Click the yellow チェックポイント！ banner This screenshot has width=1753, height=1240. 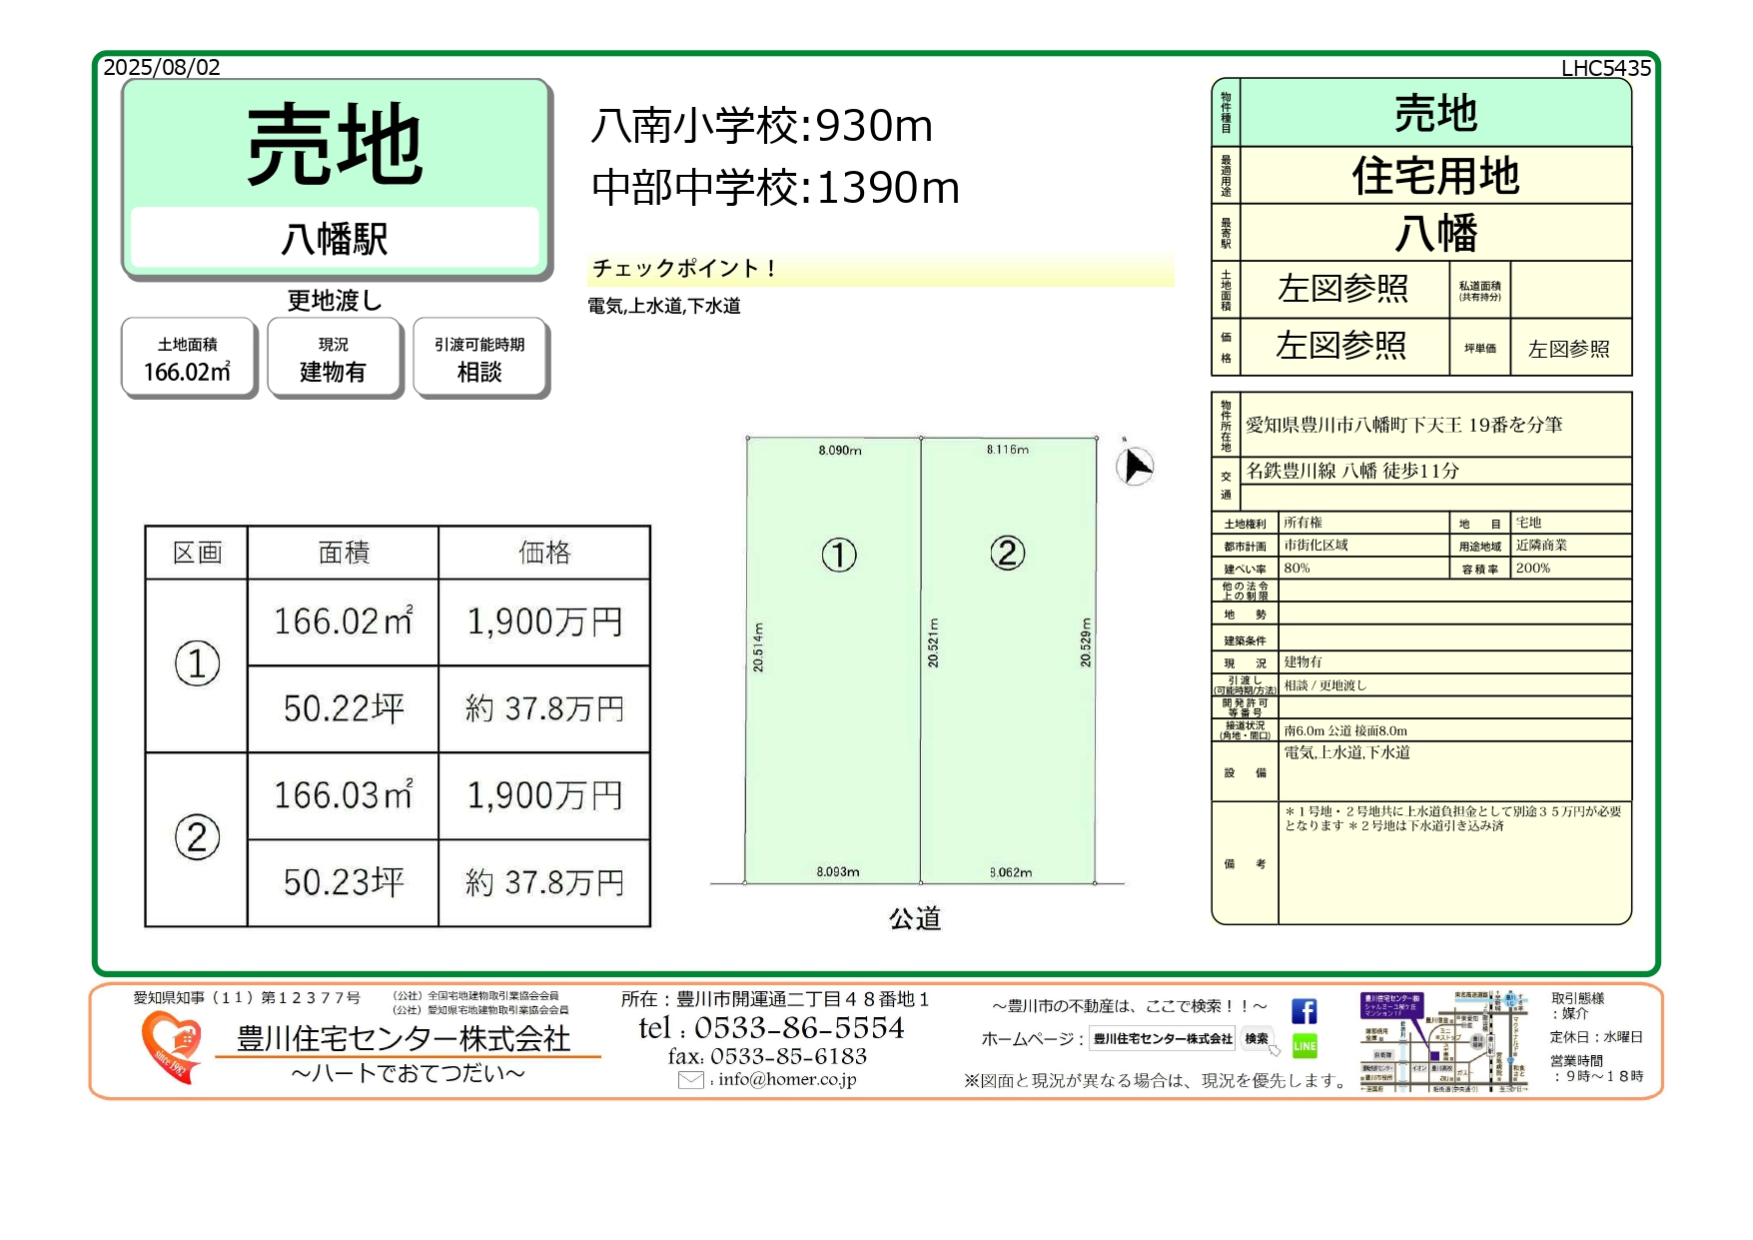pos(879,269)
